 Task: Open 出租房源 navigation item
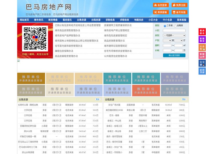(x=96, y=20)
